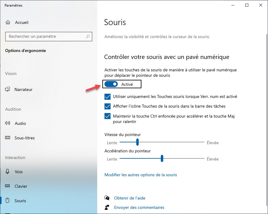This screenshot has width=268, height=214.
Task: Close the Paramètres window
Action: (x=261, y=5)
